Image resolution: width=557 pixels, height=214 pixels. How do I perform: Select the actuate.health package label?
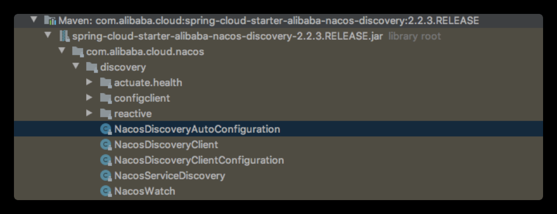(x=148, y=83)
